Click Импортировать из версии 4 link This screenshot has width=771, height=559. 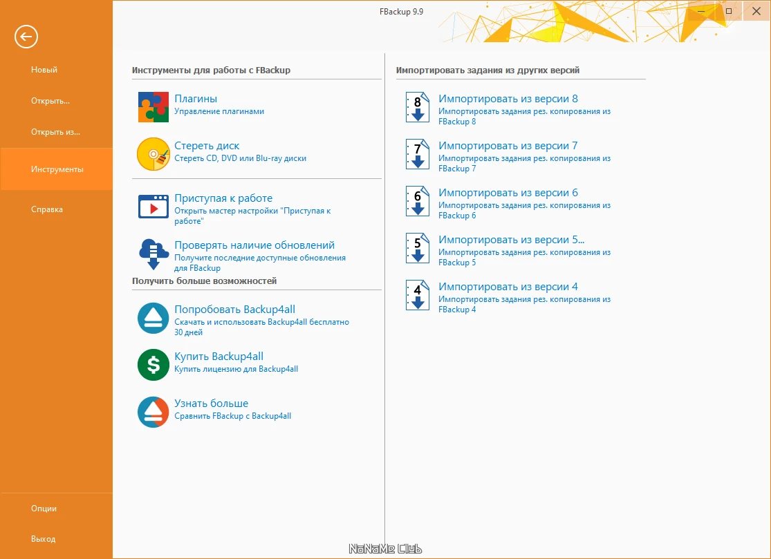pyautogui.click(x=508, y=287)
